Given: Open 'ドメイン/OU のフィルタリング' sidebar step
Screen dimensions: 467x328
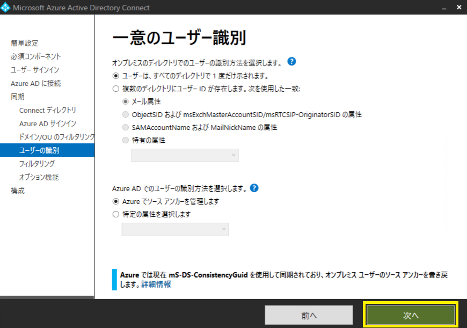Looking at the screenshot, I should click(56, 137).
